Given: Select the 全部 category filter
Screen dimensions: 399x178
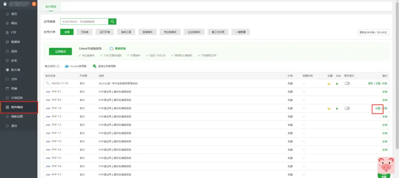Looking at the screenshot, I should tap(67, 32).
